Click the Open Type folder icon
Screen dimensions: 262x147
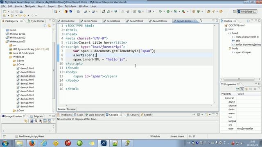[x=208, y=11]
